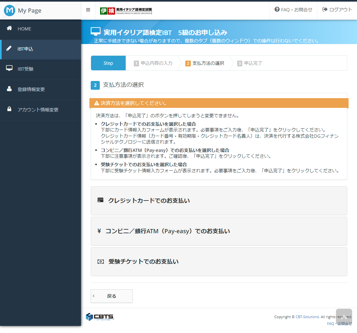Open FAQ・お問合せ in top bar

click(293, 10)
